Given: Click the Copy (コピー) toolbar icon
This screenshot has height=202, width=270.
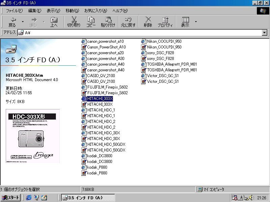Looking at the screenshot, I should point(90,21).
